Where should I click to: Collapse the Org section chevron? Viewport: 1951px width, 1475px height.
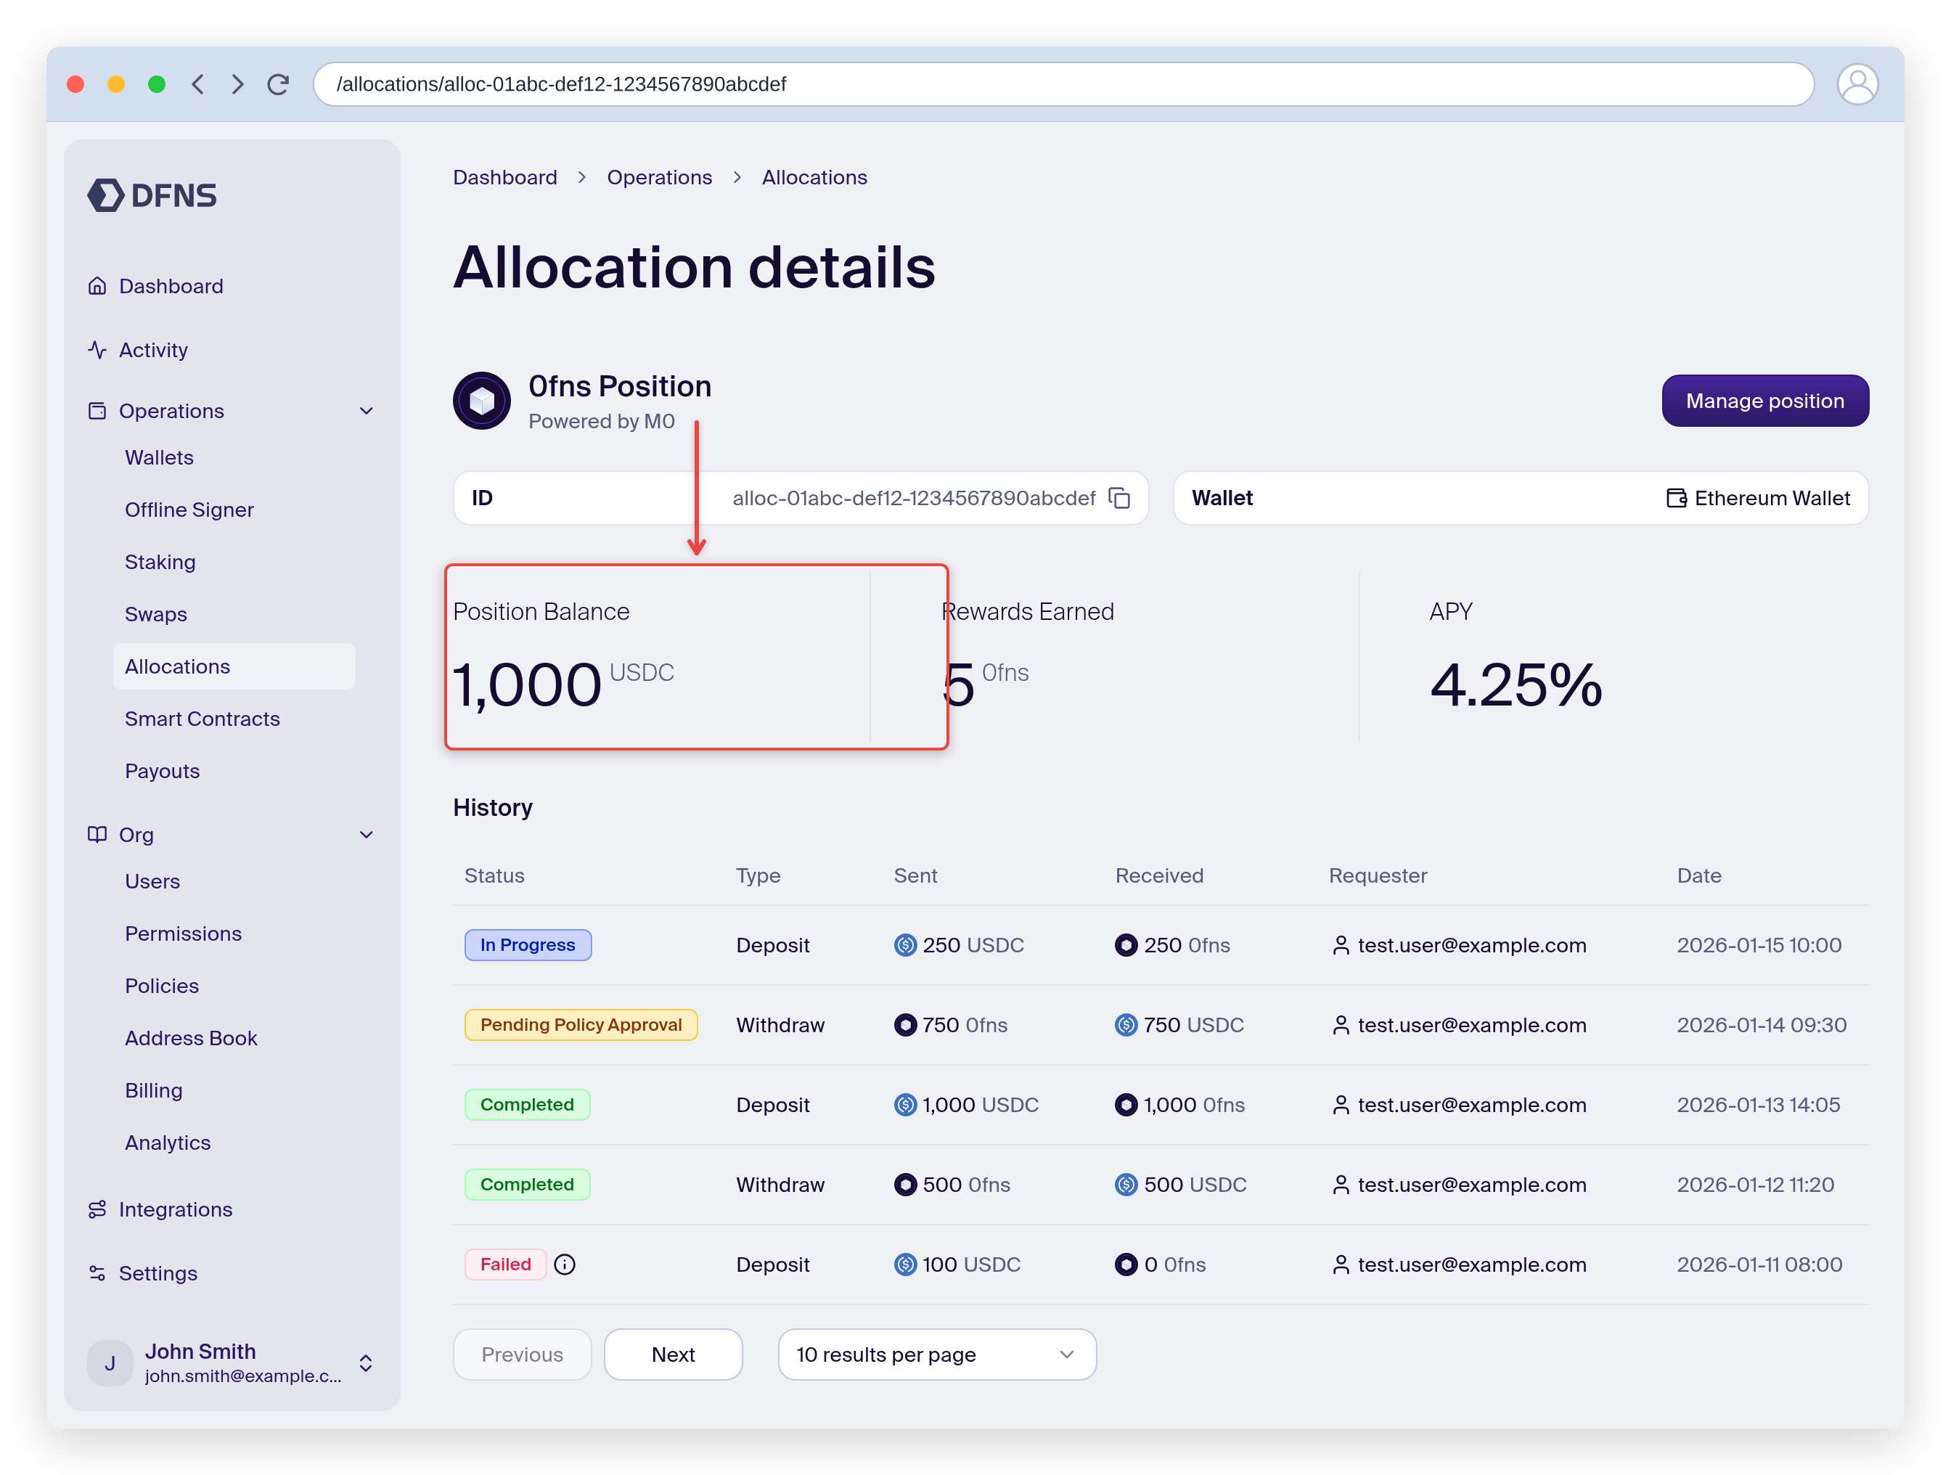pos(367,835)
